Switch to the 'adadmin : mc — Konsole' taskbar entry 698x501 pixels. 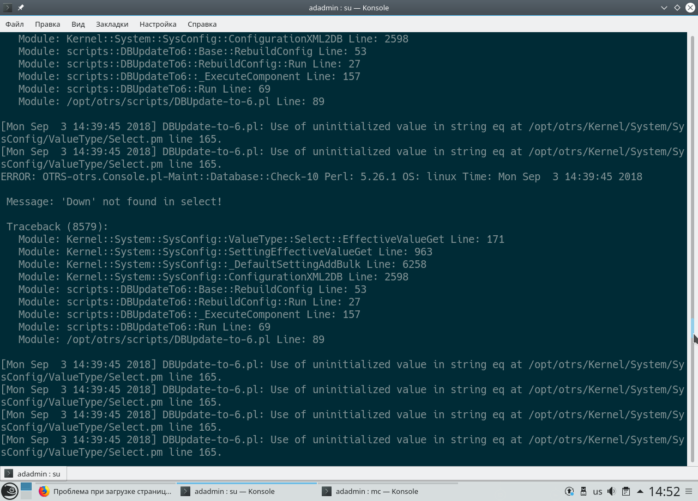(x=388, y=491)
